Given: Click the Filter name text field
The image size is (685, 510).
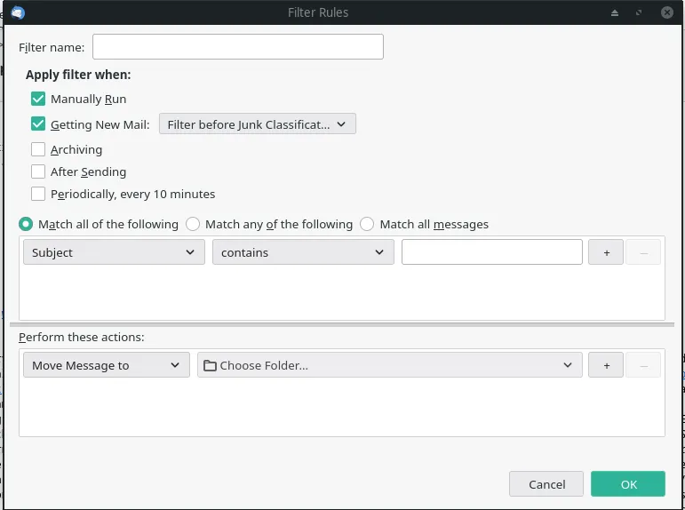Looking at the screenshot, I should point(237,46).
